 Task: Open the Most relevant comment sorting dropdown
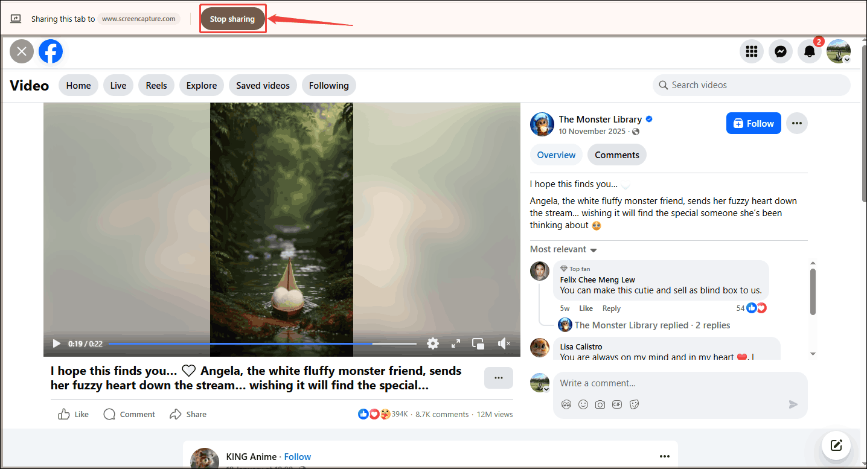coord(563,249)
